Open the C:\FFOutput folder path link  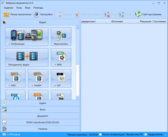click(x=13, y=134)
